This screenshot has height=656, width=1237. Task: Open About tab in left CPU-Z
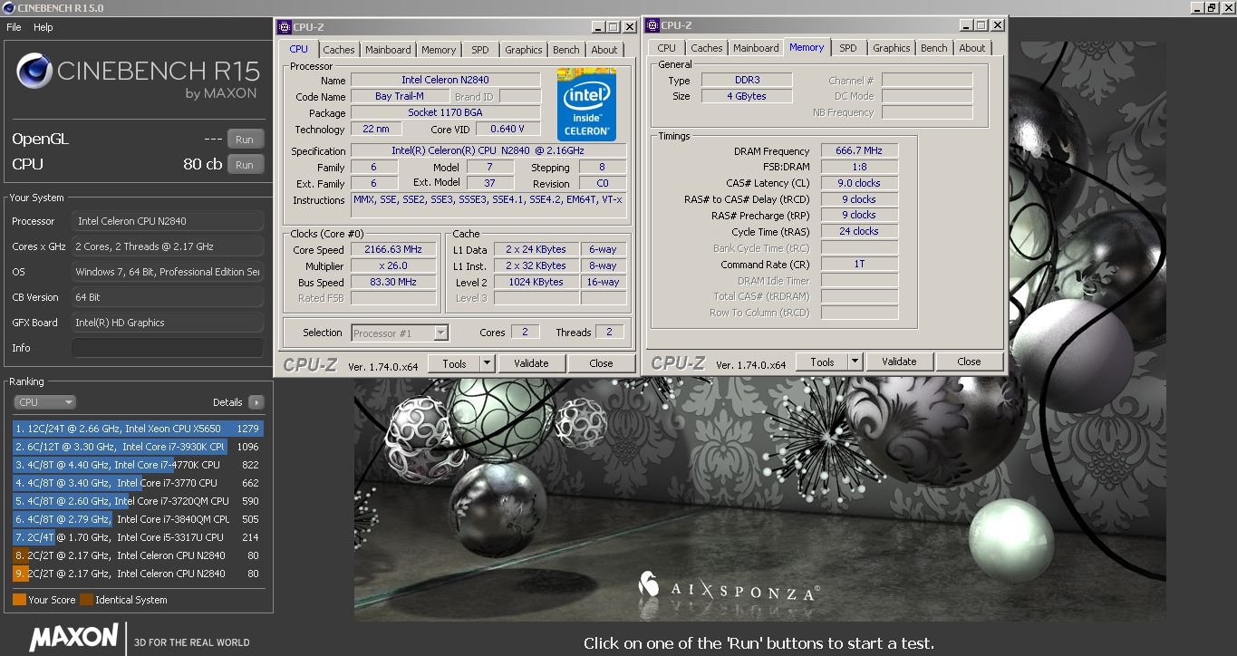604,50
